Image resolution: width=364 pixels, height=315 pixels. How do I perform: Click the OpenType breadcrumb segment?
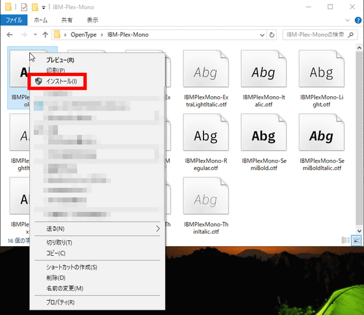coord(84,35)
